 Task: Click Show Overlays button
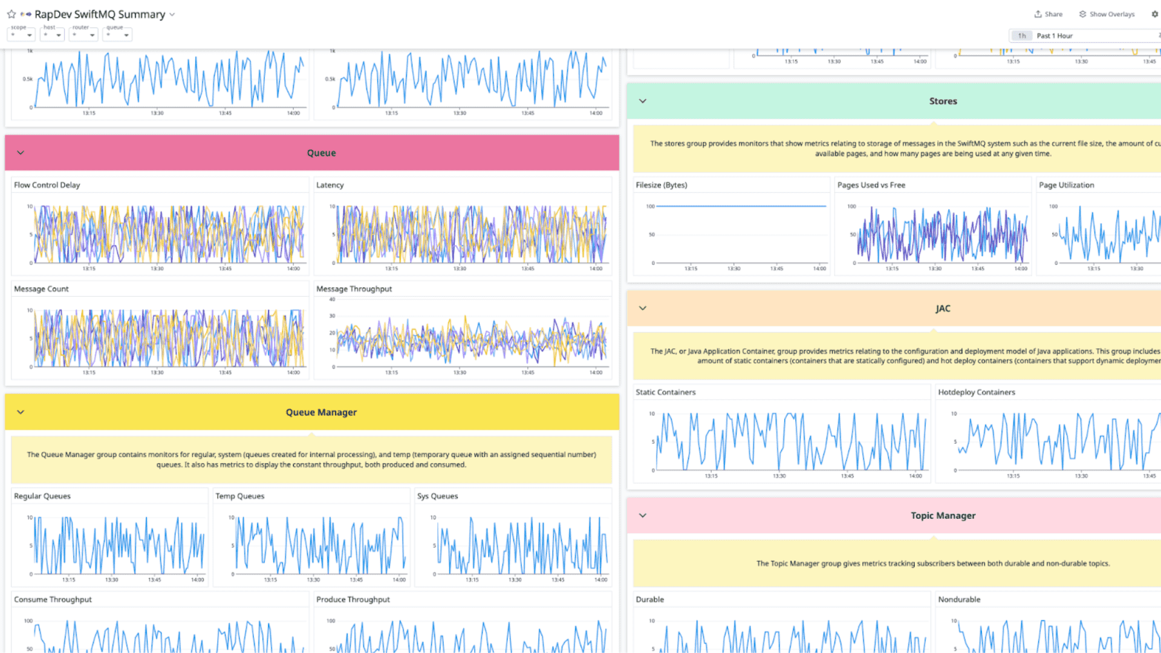click(1111, 14)
